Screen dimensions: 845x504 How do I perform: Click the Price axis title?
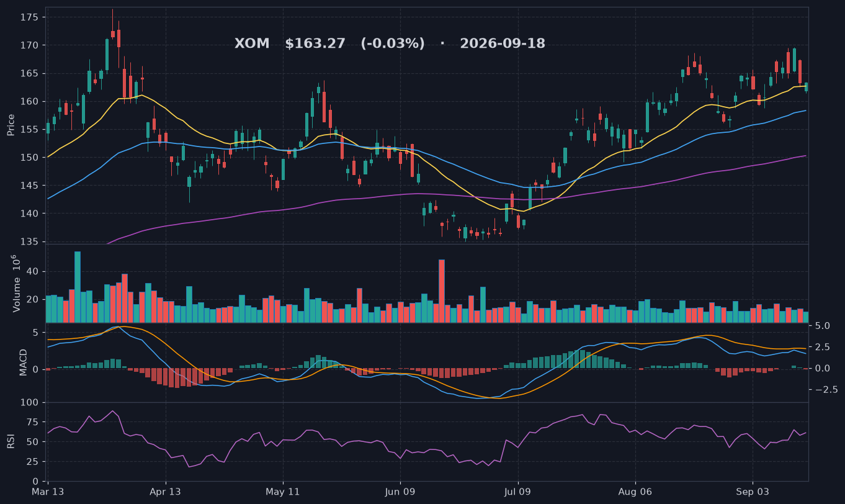click(x=11, y=125)
